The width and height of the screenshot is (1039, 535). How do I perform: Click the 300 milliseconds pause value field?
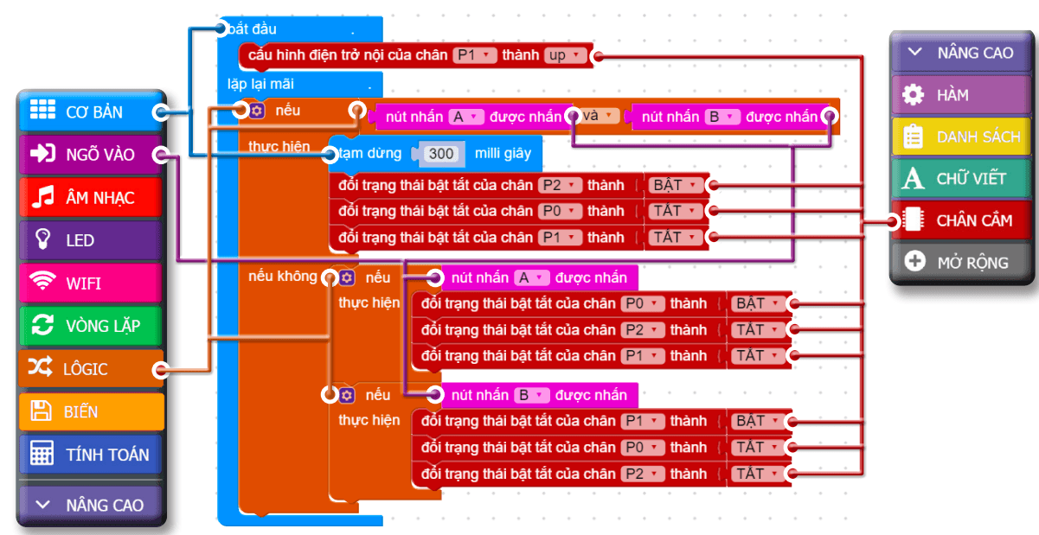click(441, 154)
